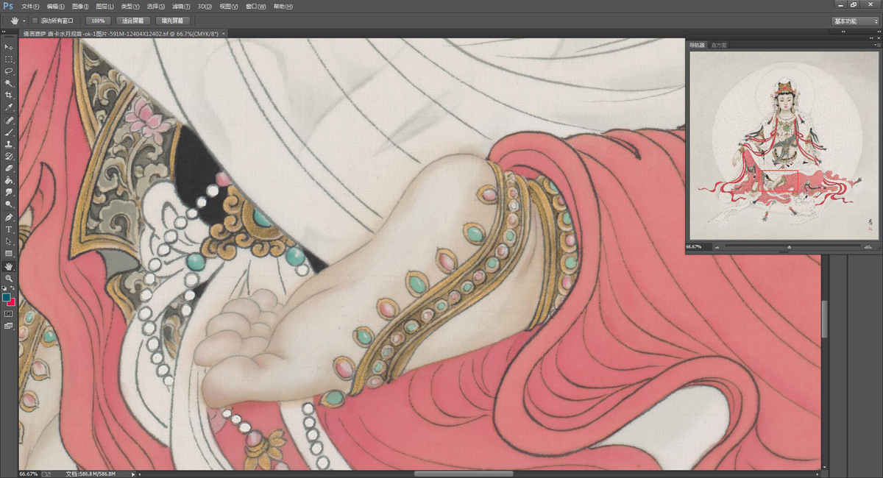Reset default foreground and background colors
883x478 pixels.
click(5, 288)
